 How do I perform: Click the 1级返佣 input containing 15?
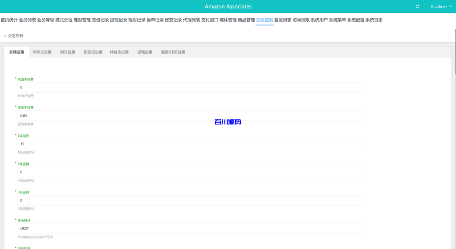[191, 144]
